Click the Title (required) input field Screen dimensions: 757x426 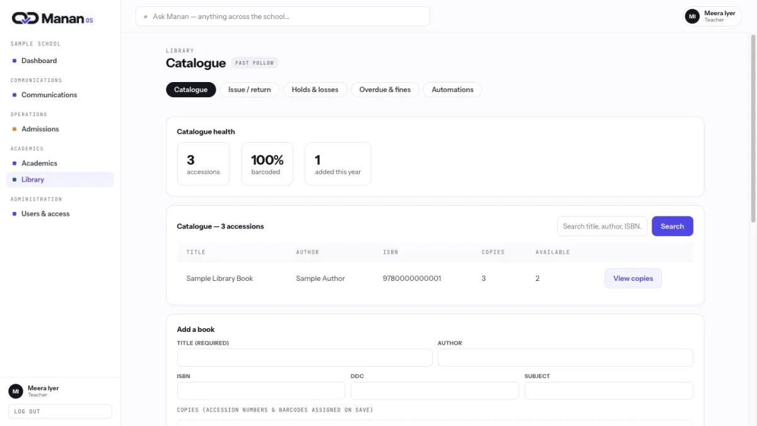click(305, 358)
